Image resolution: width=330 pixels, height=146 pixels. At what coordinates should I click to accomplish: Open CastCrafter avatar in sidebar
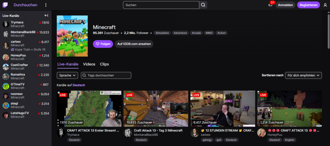click(6, 67)
